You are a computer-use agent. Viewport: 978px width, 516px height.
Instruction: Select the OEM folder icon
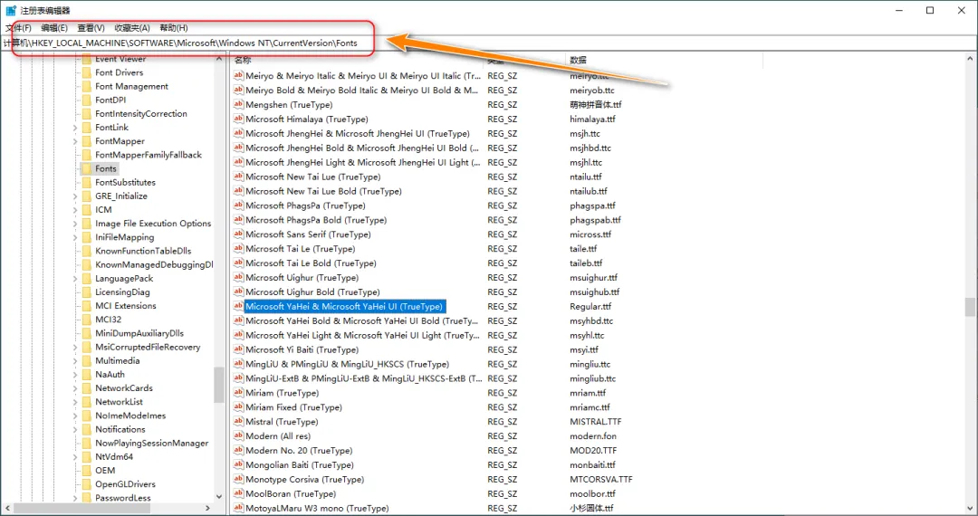(87, 471)
